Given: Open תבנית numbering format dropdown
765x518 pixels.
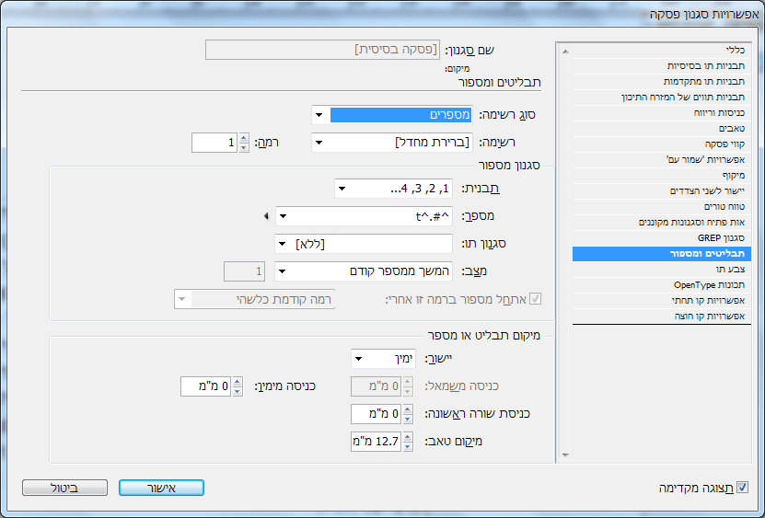Looking at the screenshot, I should 393,189.
